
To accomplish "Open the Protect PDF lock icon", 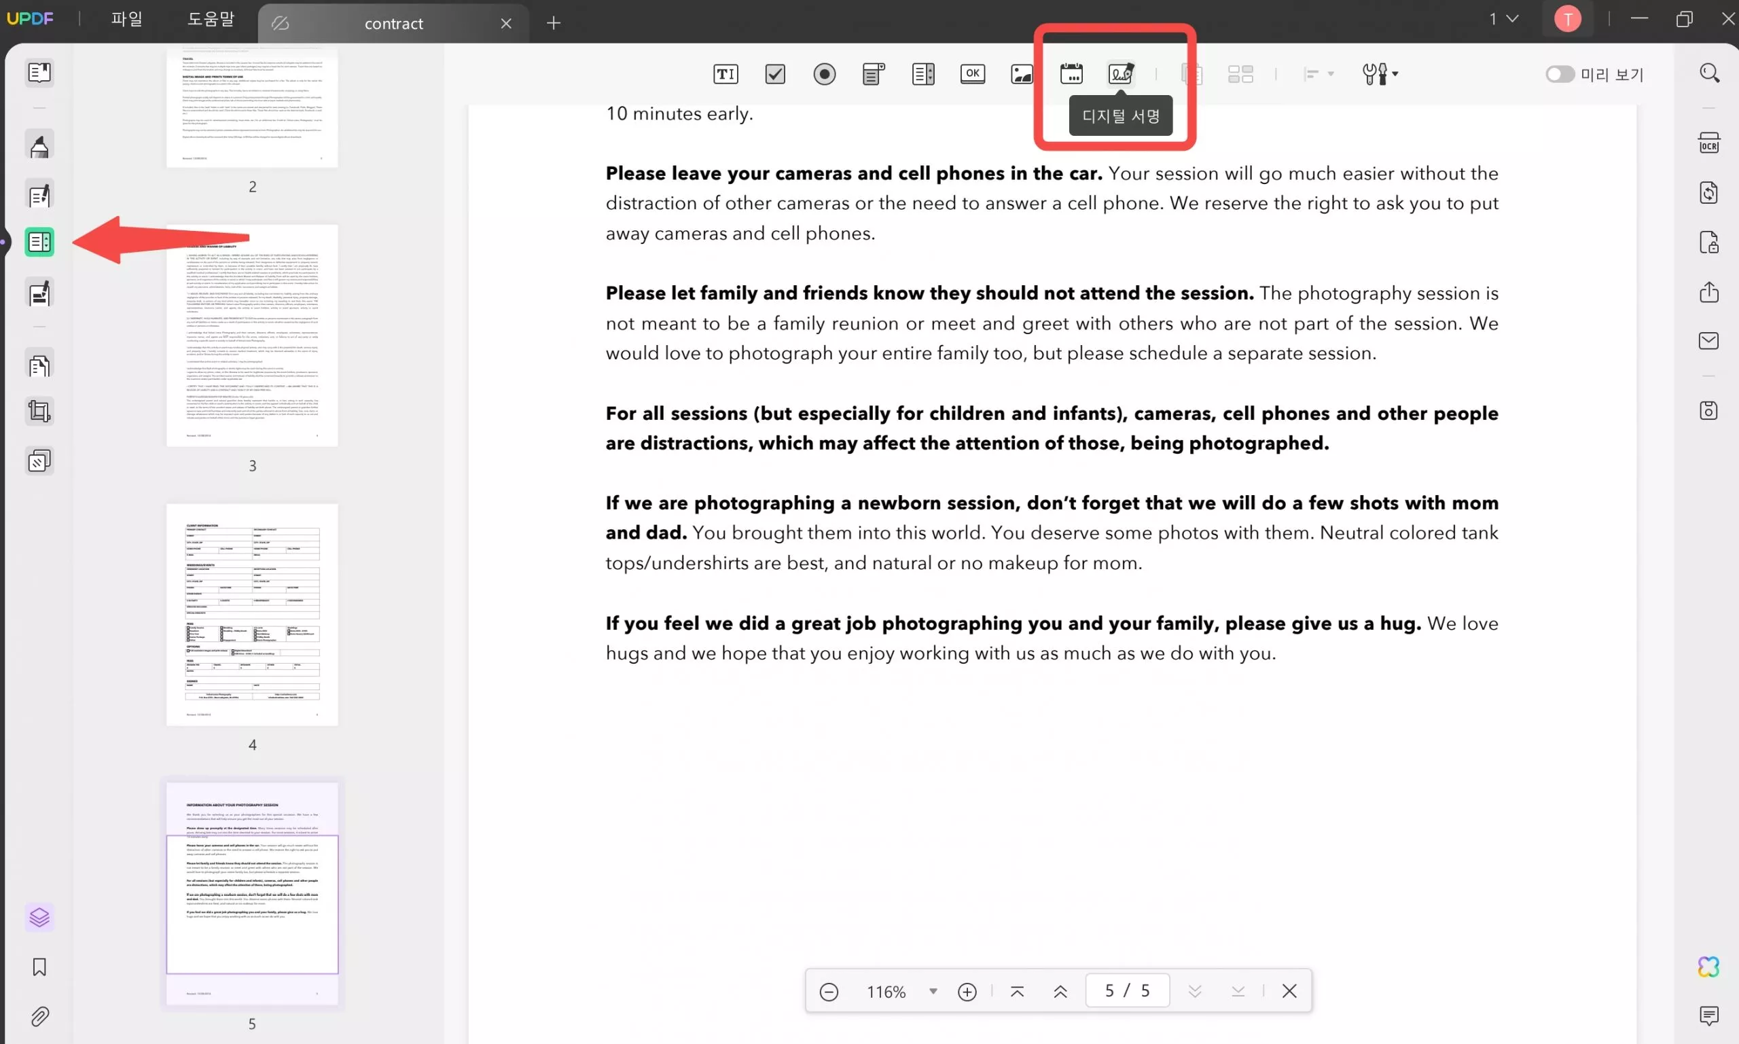I will pyautogui.click(x=1708, y=242).
